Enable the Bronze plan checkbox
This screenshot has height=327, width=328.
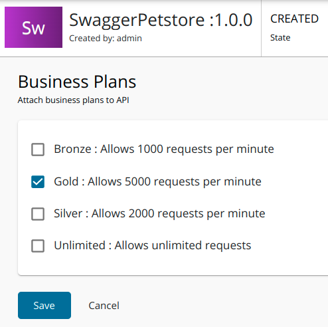(x=38, y=150)
